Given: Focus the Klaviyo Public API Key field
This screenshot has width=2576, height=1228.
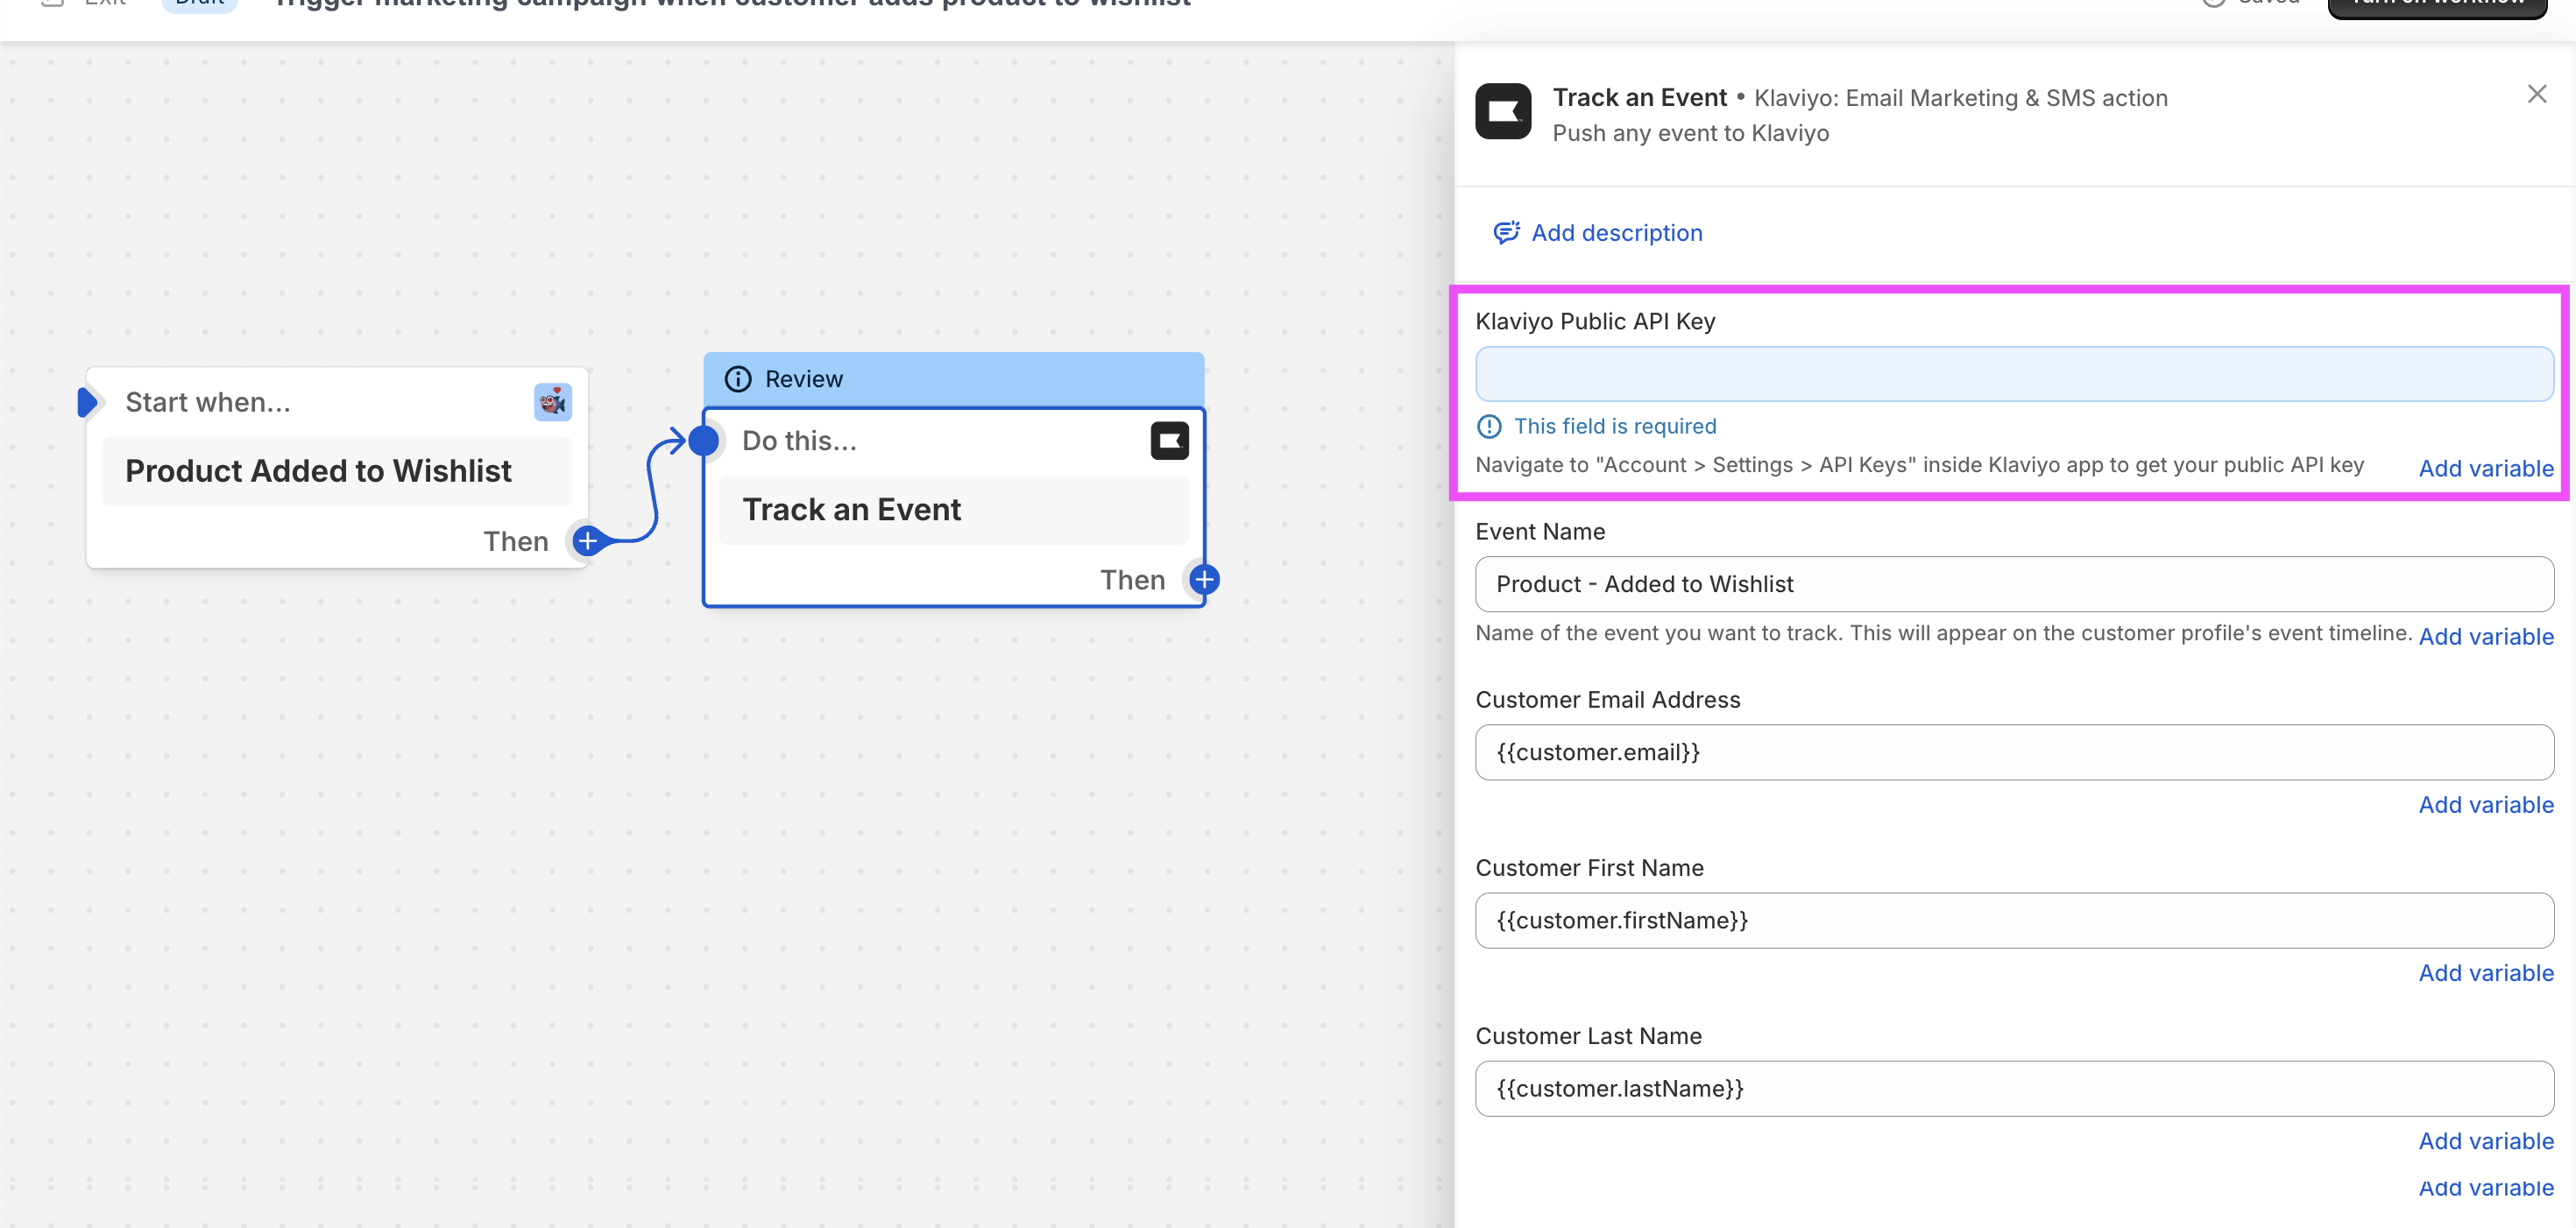Looking at the screenshot, I should pos(2013,375).
